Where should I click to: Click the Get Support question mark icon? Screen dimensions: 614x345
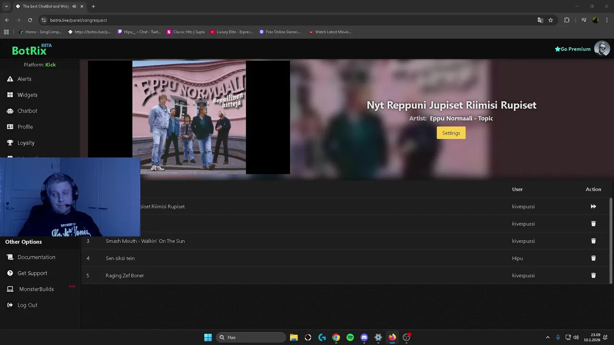click(10, 273)
